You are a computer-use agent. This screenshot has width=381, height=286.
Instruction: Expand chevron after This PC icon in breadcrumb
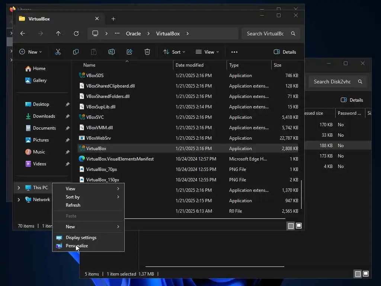(106, 34)
